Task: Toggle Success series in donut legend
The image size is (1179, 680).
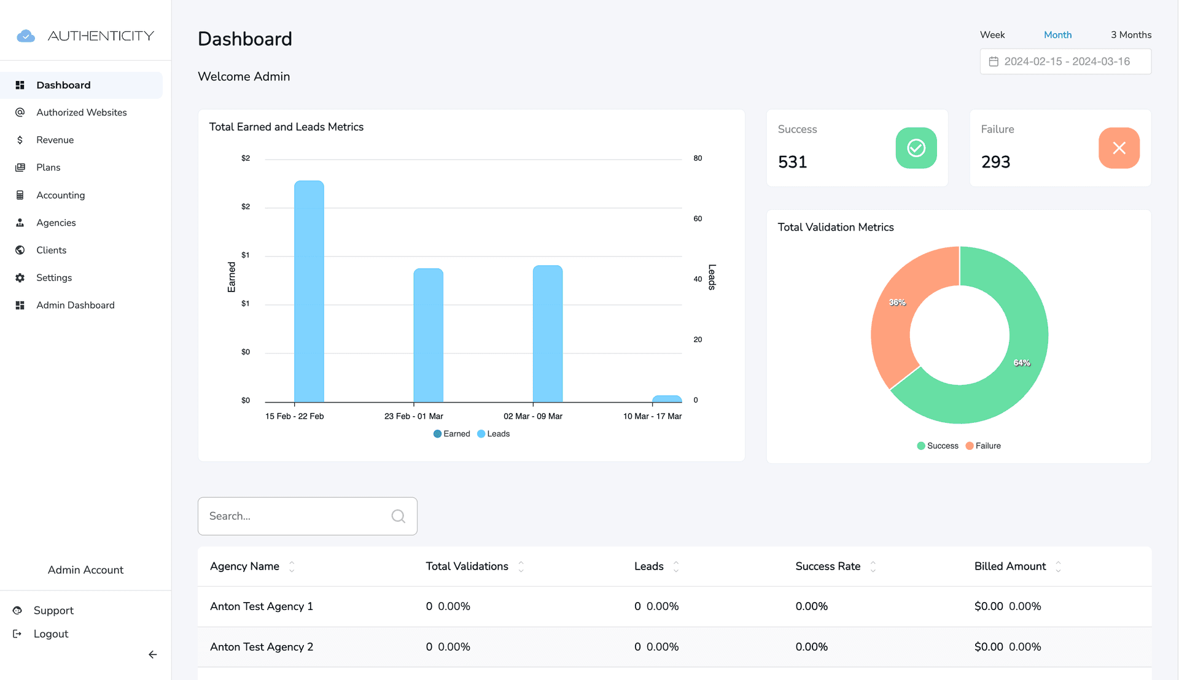Action: coord(938,446)
